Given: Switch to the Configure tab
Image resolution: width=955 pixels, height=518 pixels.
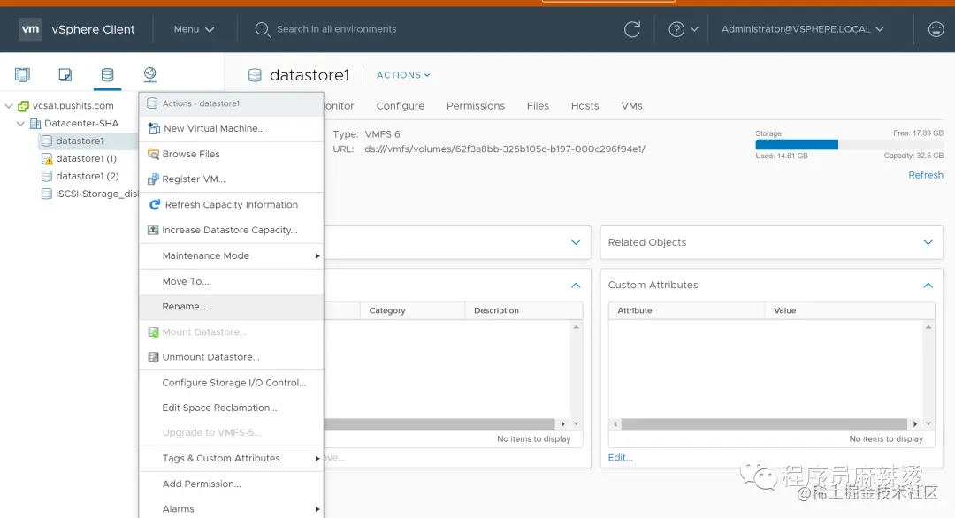Looking at the screenshot, I should click(401, 106).
